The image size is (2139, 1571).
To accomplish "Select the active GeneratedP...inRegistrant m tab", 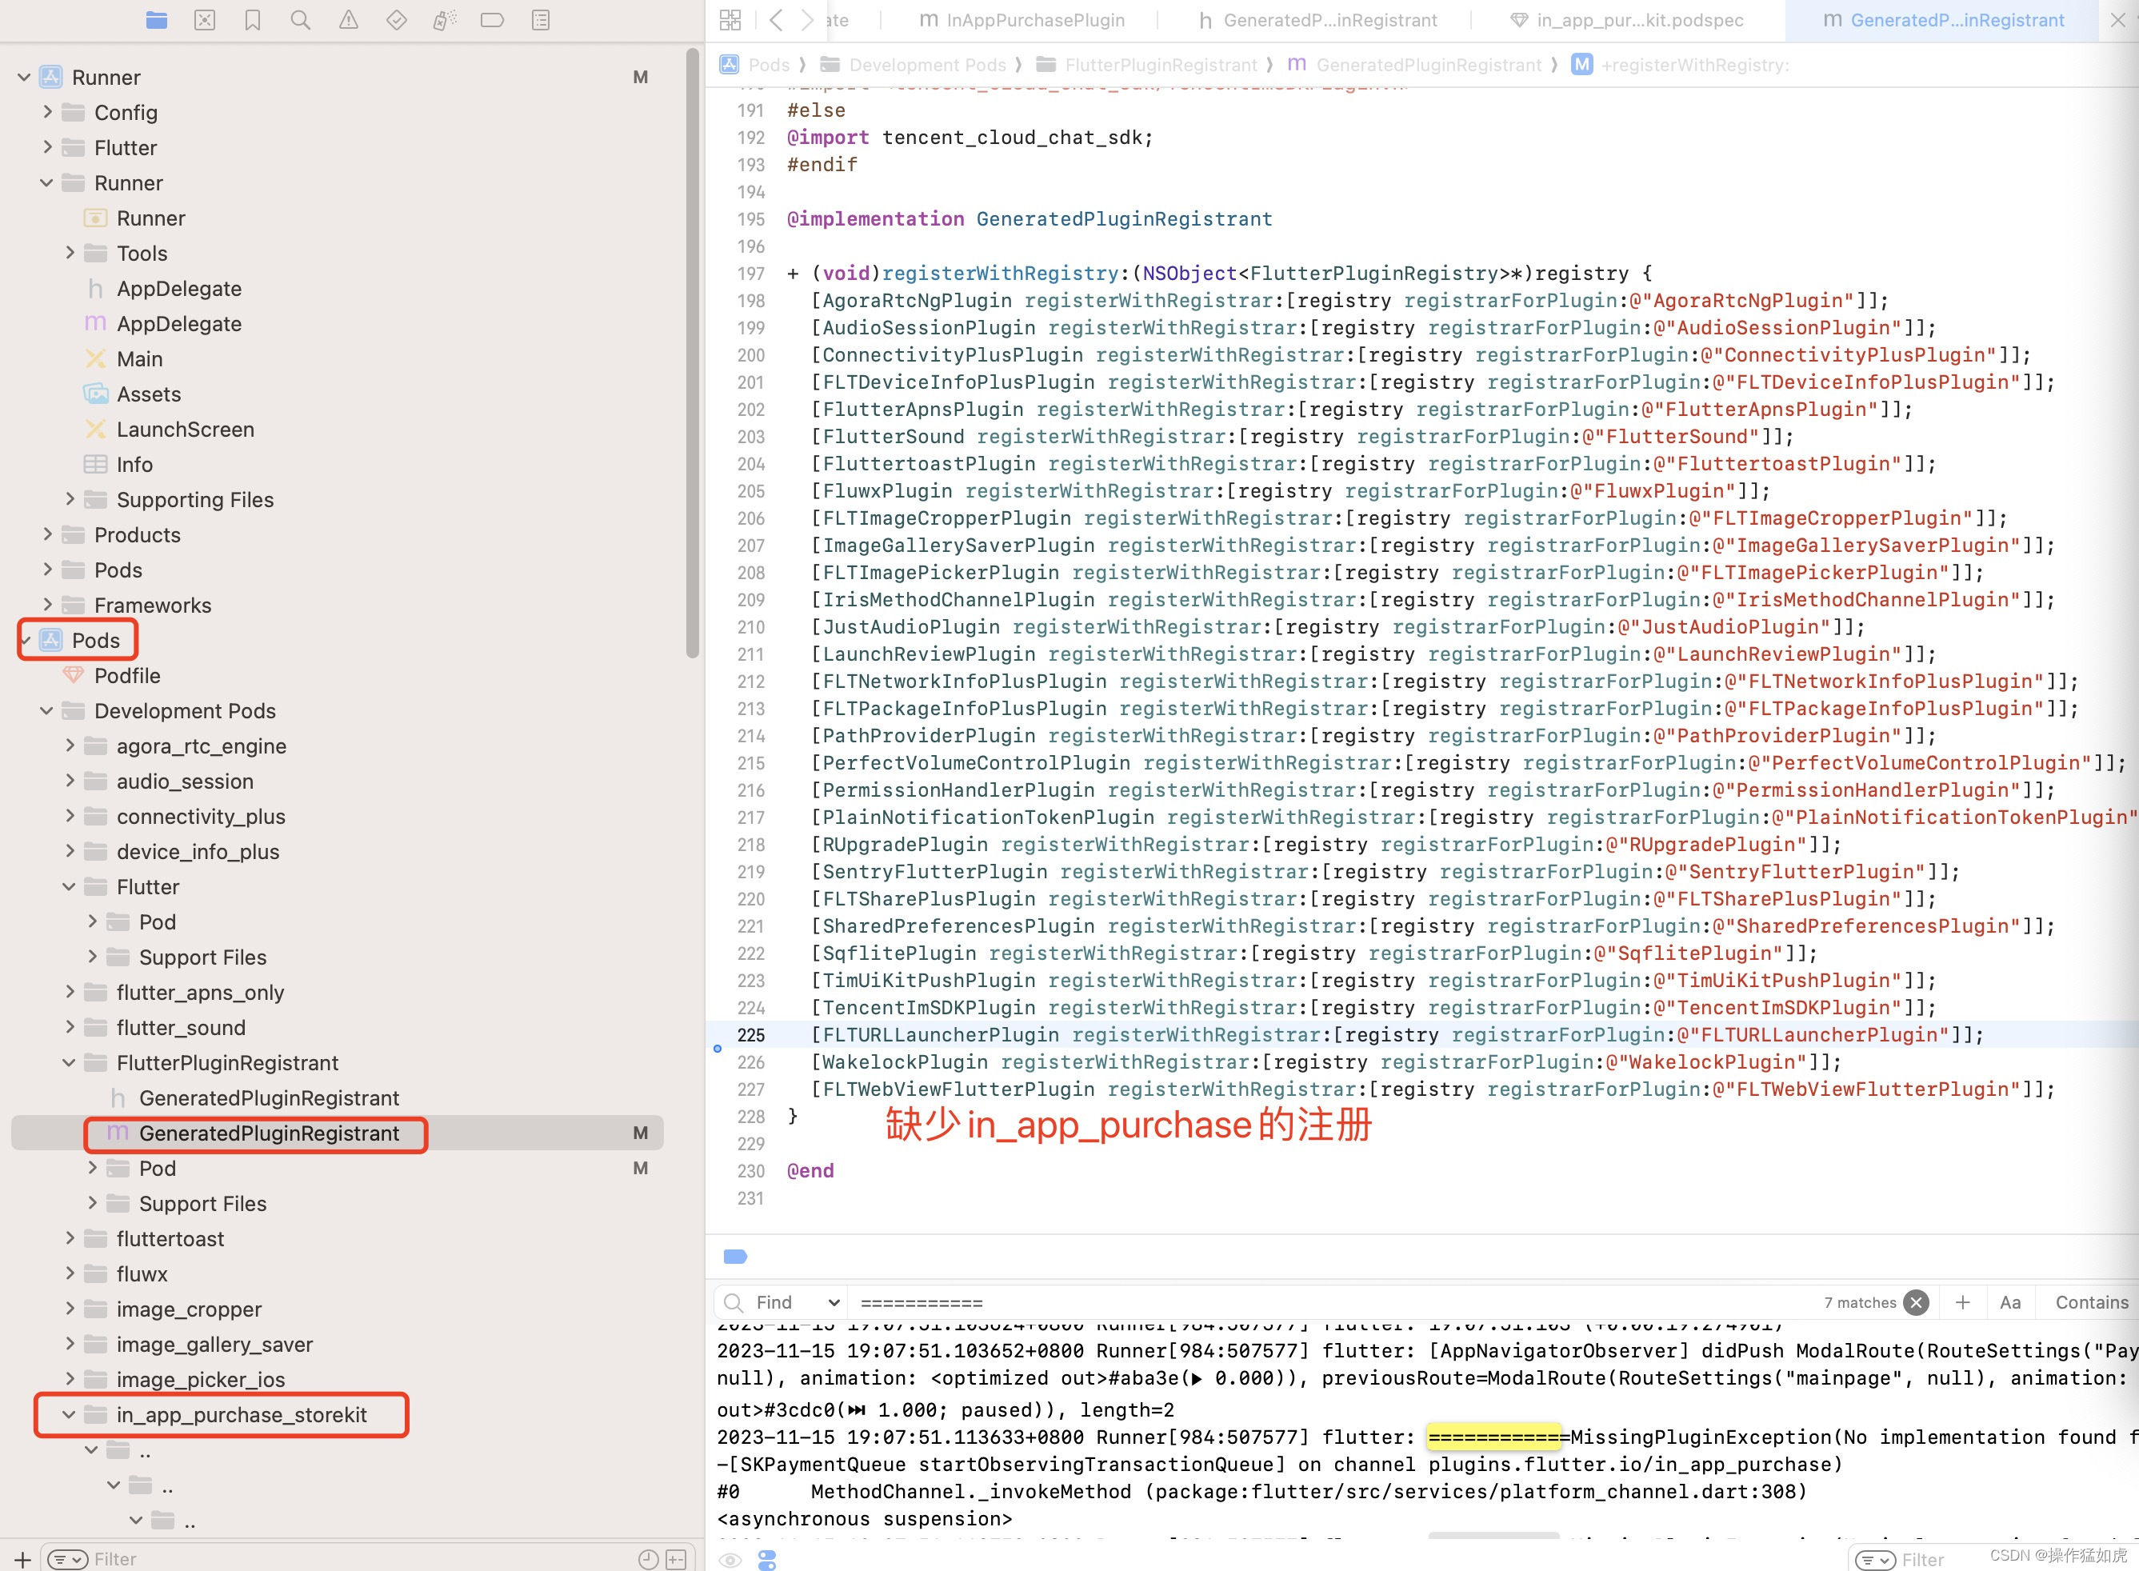I will pos(1942,20).
